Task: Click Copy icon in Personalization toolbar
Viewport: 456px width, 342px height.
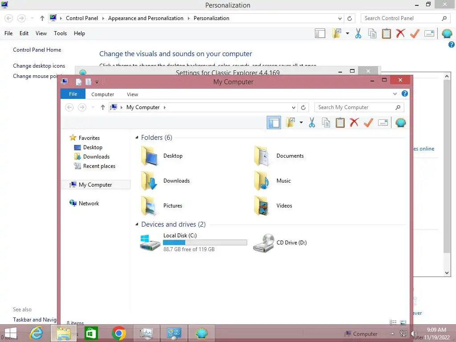Action: pyautogui.click(x=372, y=33)
